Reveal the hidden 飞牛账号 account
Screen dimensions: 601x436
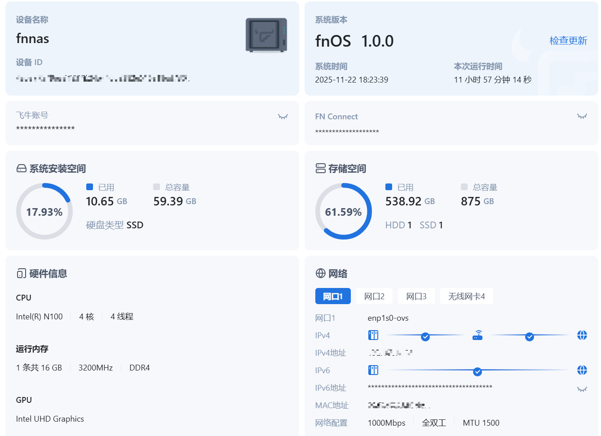(x=283, y=117)
